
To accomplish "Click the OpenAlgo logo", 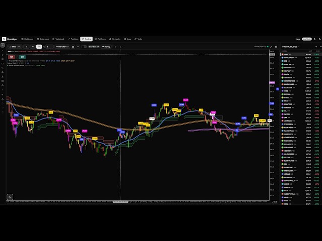I will (x=10, y=39).
